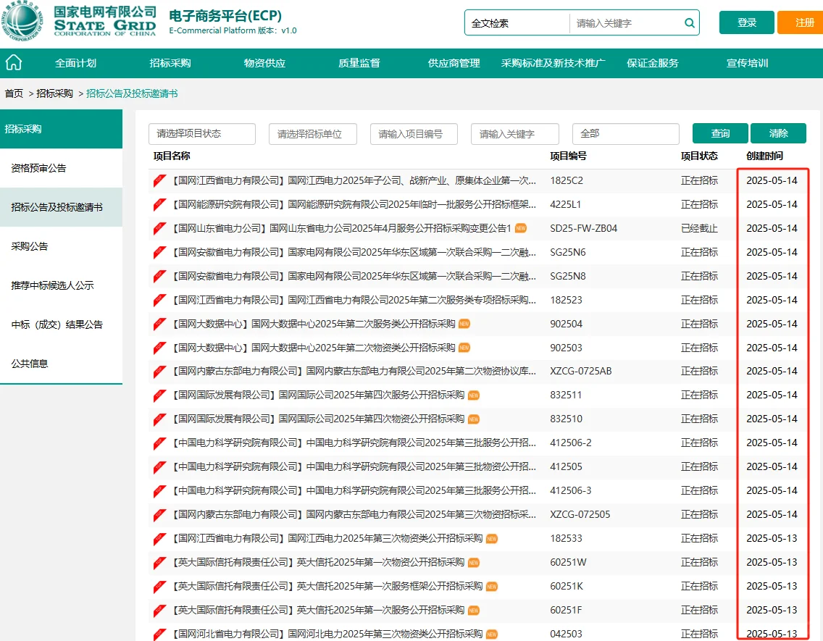The image size is (823, 641).
Task: Click the red flag icon beside the first project
Action: (159, 180)
